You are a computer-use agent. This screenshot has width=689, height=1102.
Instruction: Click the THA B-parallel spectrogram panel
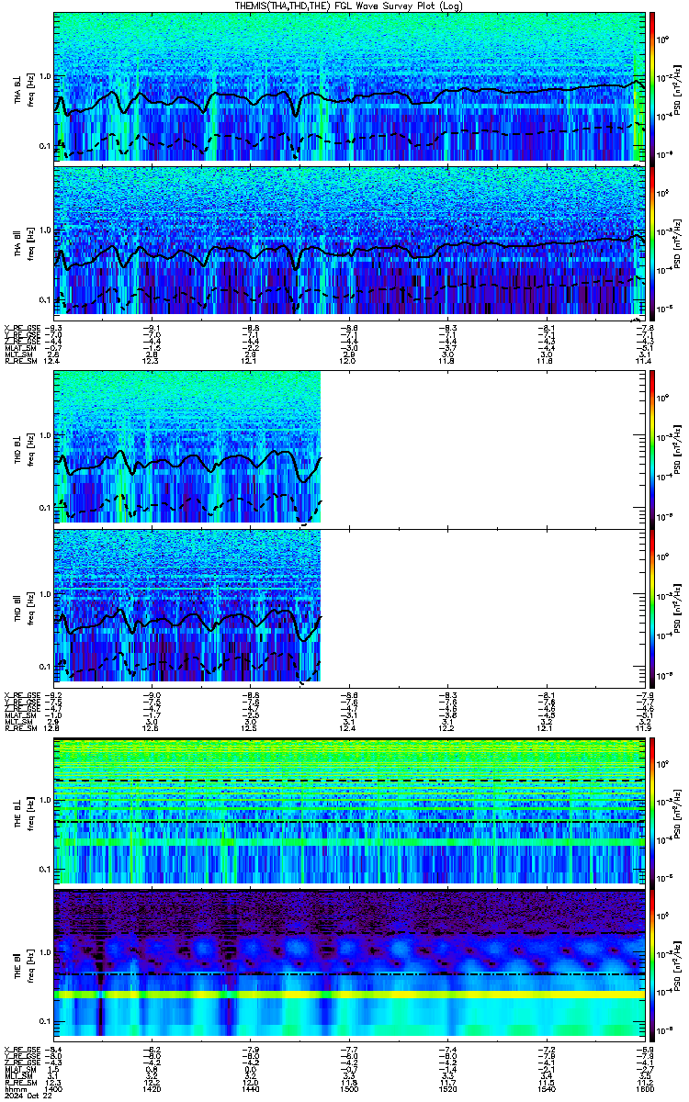point(349,242)
